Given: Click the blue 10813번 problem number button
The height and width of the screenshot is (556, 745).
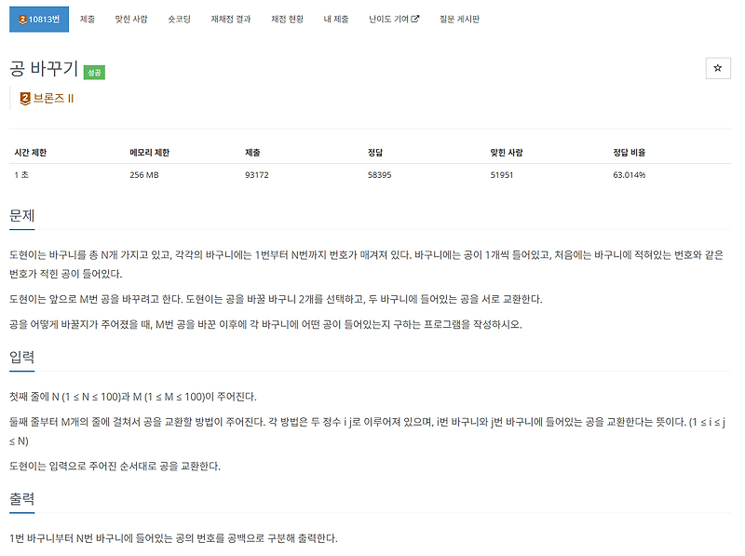Looking at the screenshot, I should (x=39, y=17).
